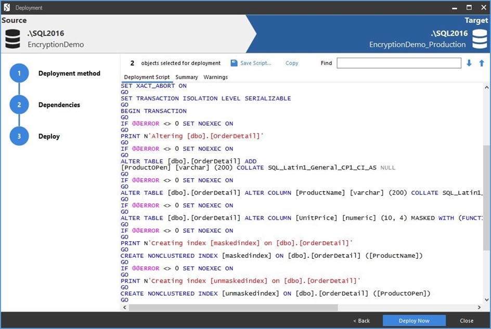The image size is (491, 329).
Task: Open the Summary tab
Action: click(x=187, y=77)
